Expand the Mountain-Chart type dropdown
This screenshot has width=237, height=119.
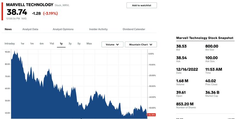(x=141, y=44)
